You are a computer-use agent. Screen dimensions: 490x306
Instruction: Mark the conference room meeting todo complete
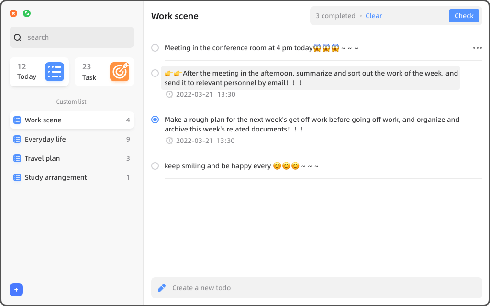(155, 48)
